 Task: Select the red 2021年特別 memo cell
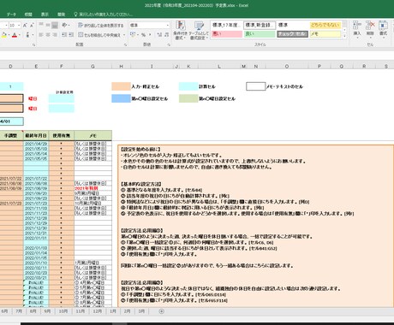[x=93, y=188]
